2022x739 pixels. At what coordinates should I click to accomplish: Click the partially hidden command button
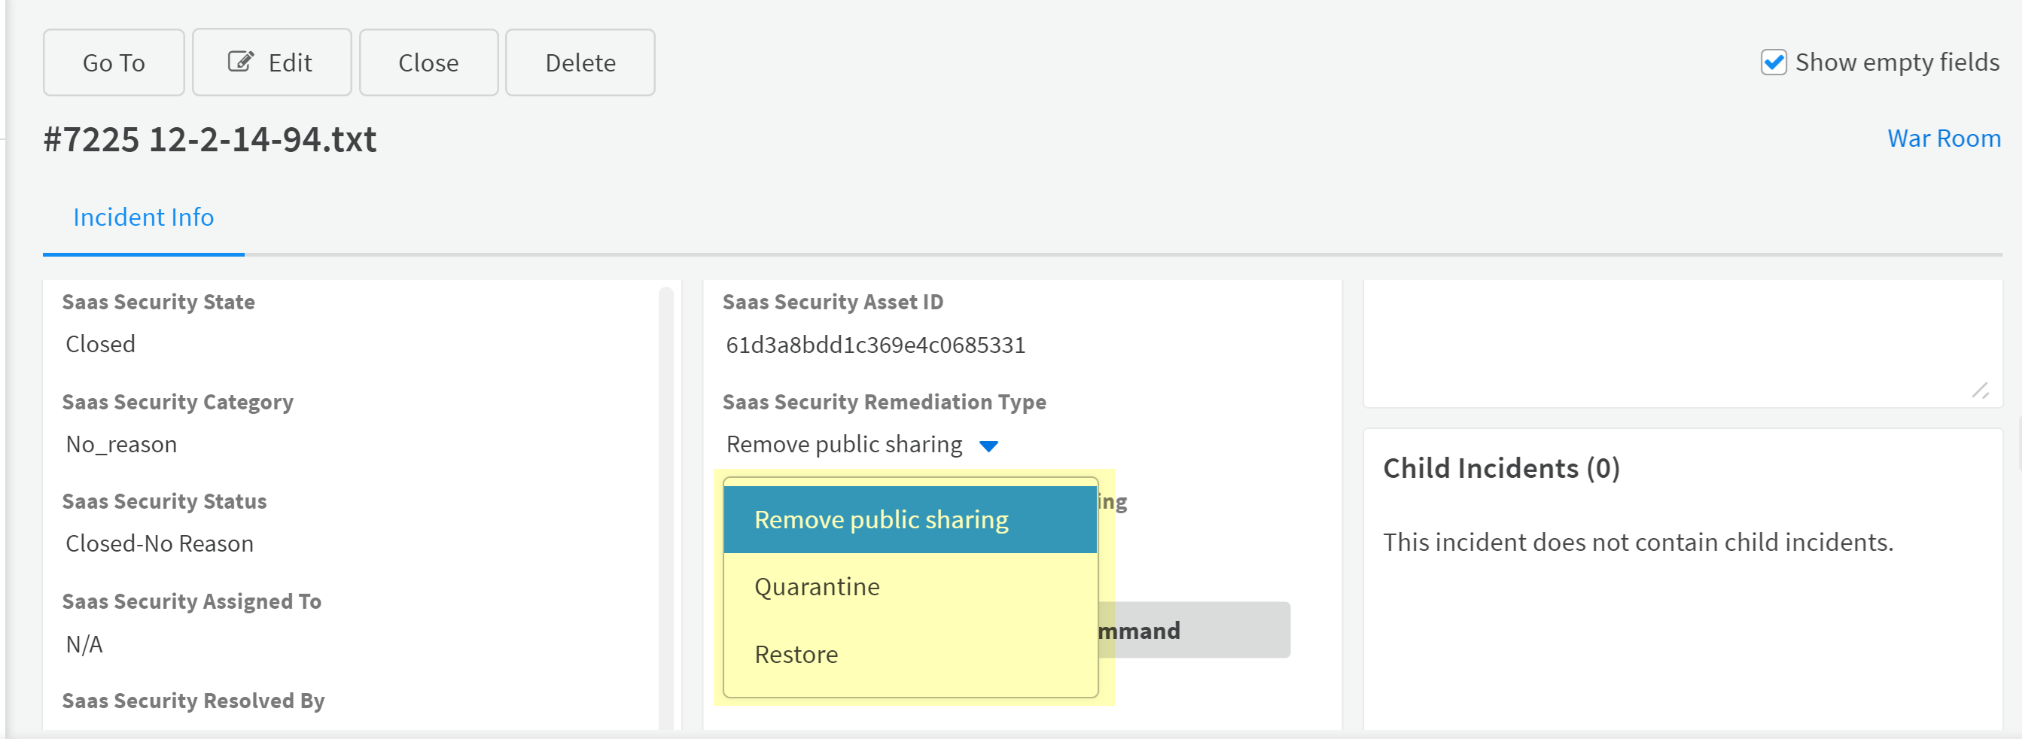1193,630
